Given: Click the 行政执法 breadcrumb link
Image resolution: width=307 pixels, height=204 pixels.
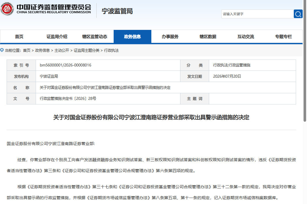Looking at the screenshot, I should tap(111, 51).
